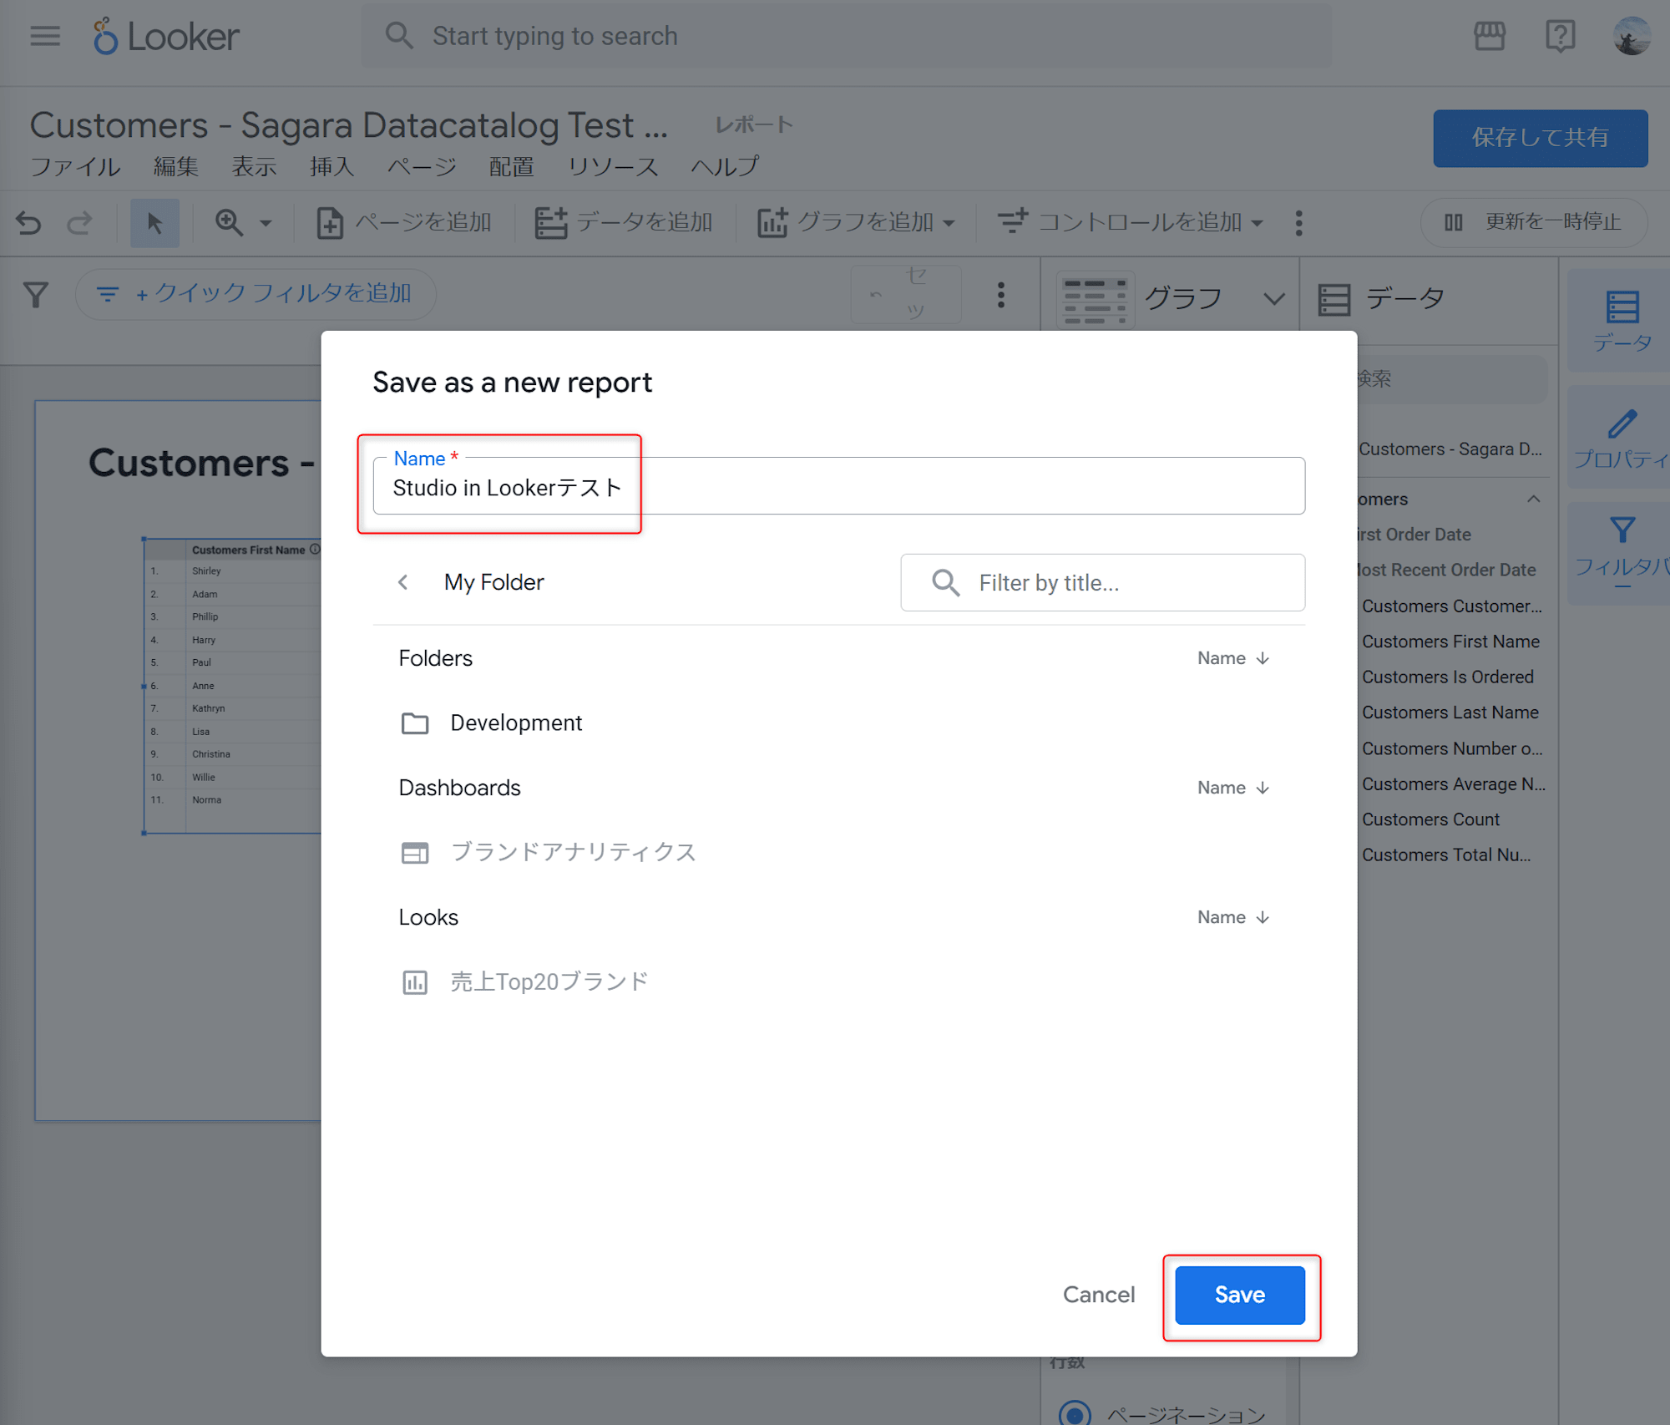Open the 配置 menu
The height and width of the screenshot is (1425, 1670).
click(511, 166)
